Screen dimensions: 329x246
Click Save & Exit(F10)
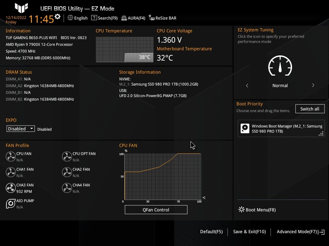tap(249, 232)
